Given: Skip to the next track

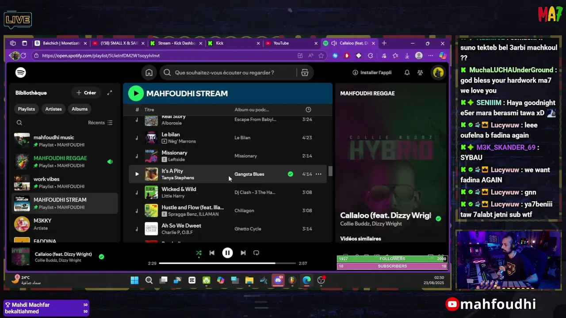Looking at the screenshot, I should pyautogui.click(x=243, y=253).
